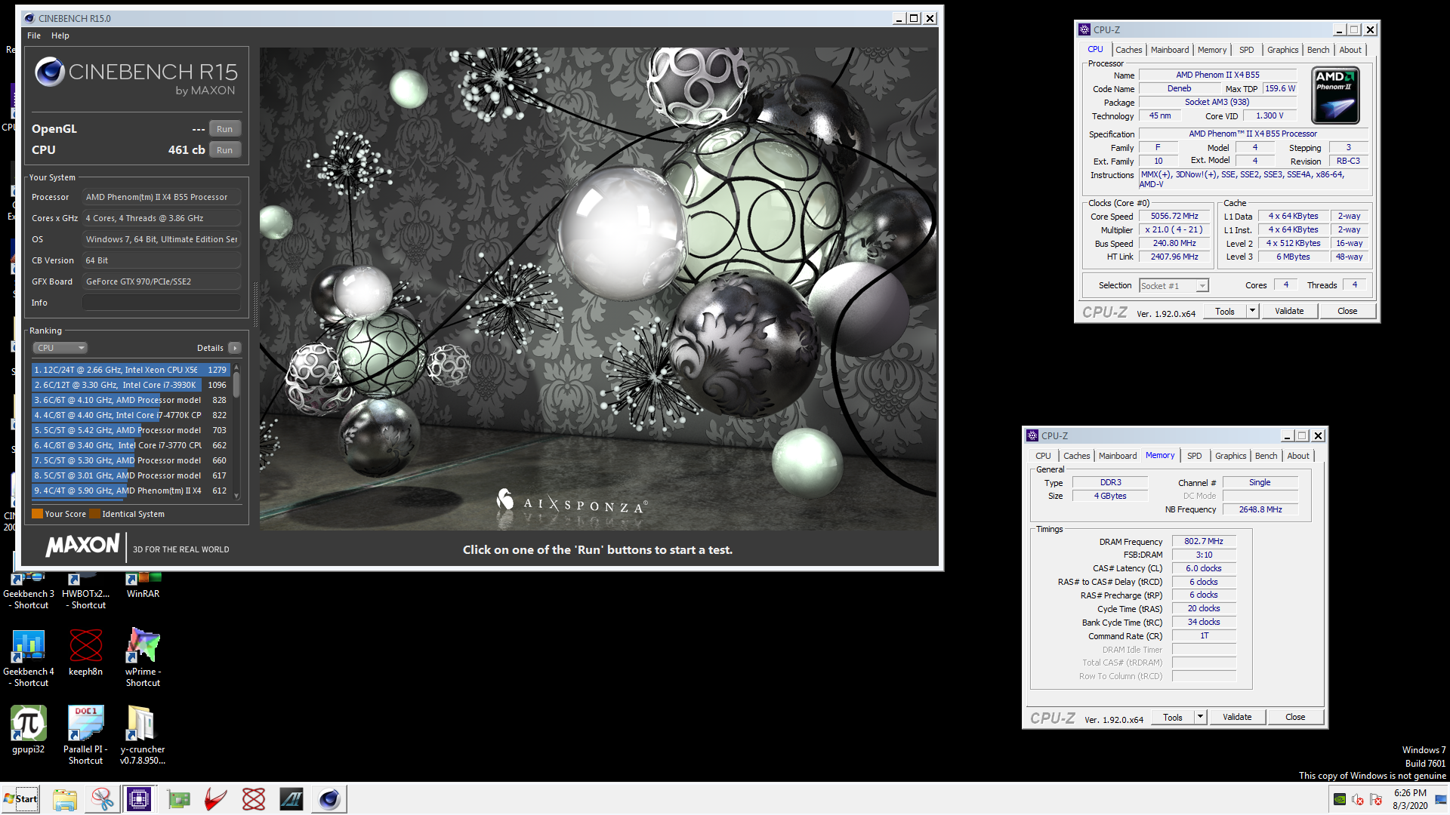Switch to Cinebench via taskbar icon
1450x815 pixels.
329,799
